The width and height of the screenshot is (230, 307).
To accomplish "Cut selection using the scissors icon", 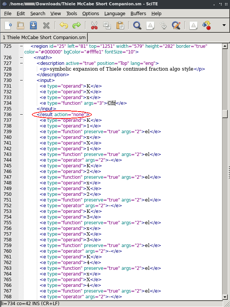I will click(x=94, y=25).
